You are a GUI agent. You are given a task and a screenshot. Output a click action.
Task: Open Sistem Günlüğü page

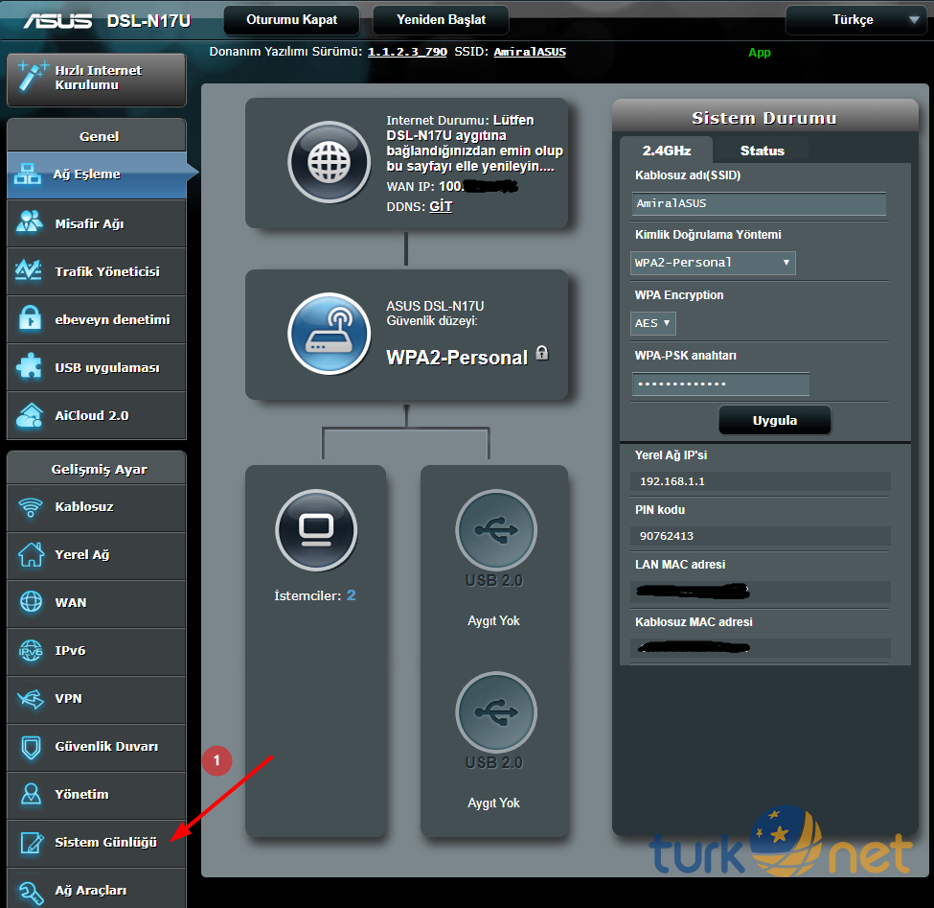[x=97, y=843]
